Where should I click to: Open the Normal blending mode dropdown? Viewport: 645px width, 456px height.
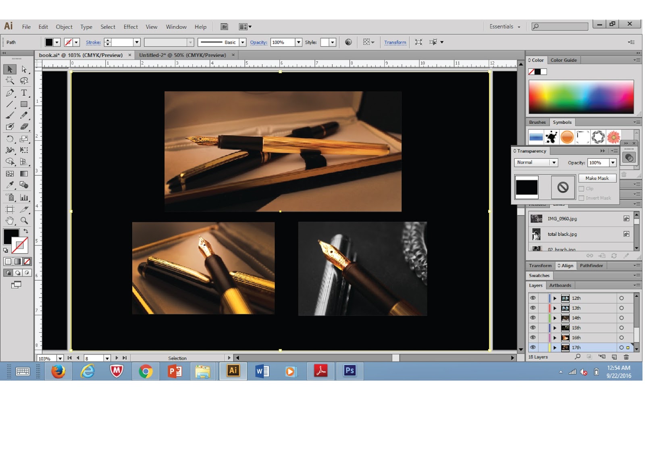(x=536, y=162)
